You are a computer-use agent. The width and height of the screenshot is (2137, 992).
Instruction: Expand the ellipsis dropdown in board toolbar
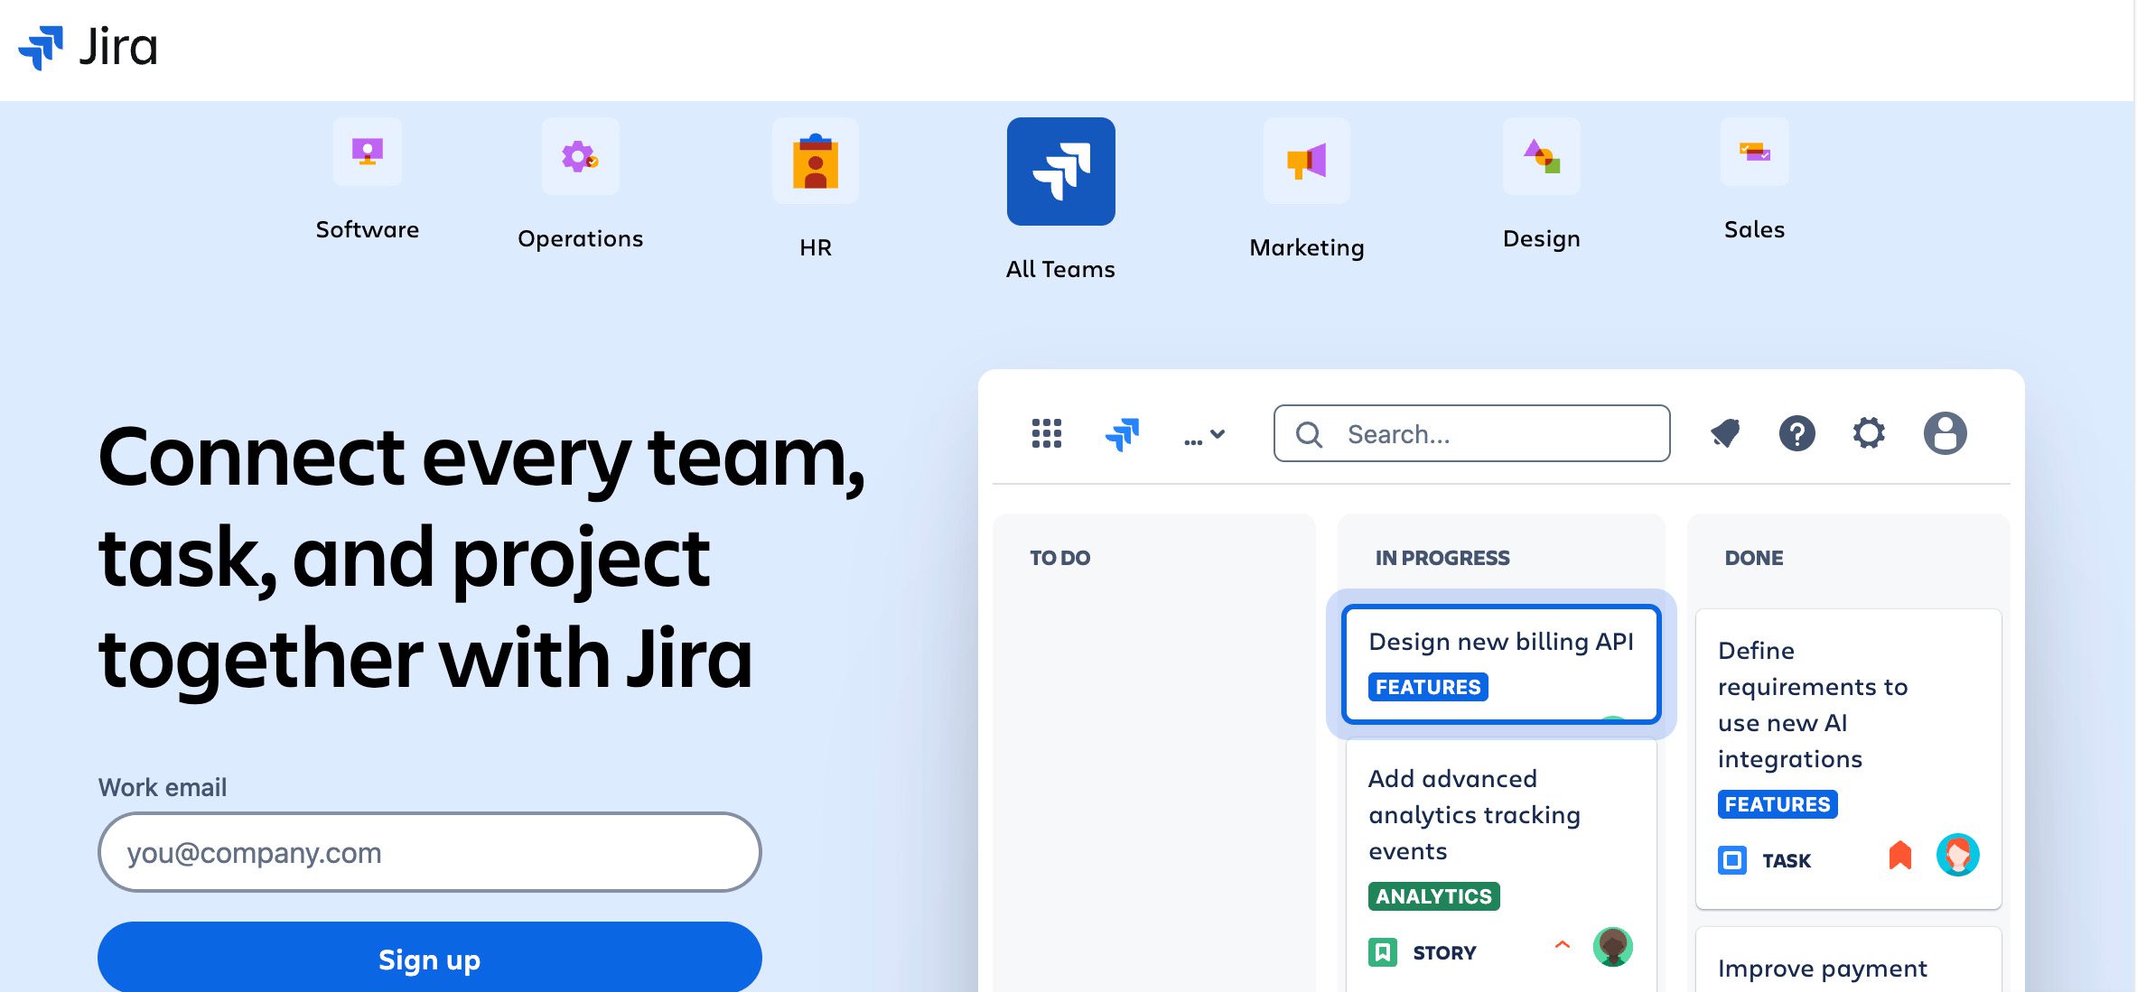(x=1205, y=435)
